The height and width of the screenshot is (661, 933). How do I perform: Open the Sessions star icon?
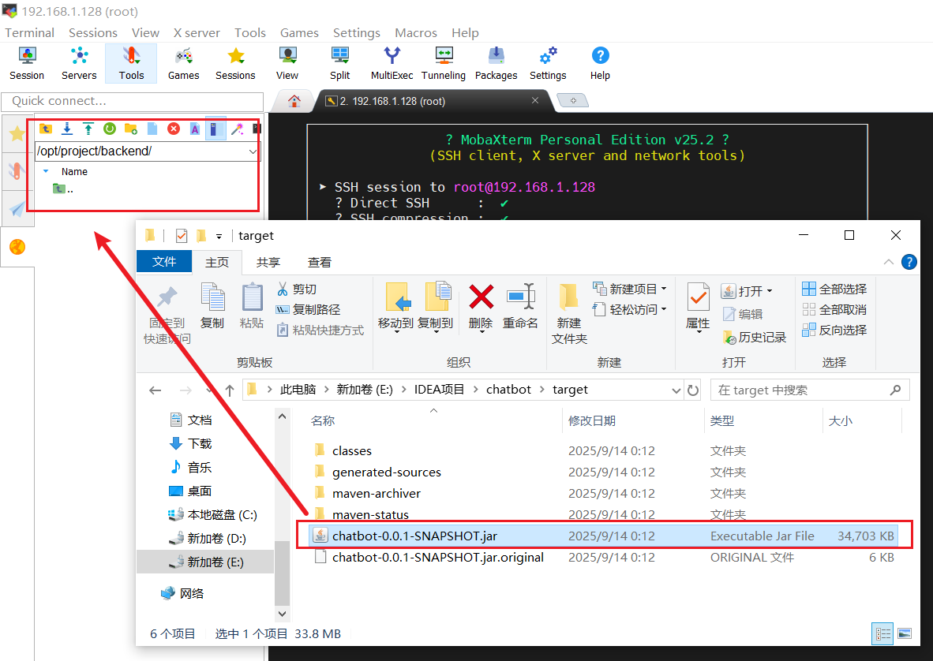tap(236, 64)
